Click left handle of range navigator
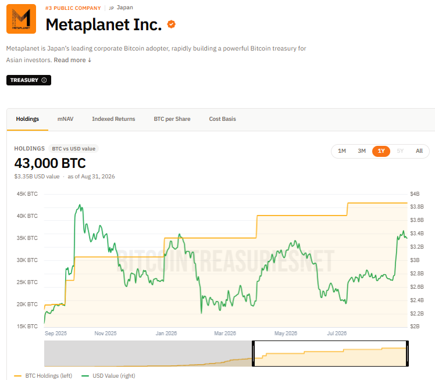Screen dimensions: 435x380 [254, 353]
